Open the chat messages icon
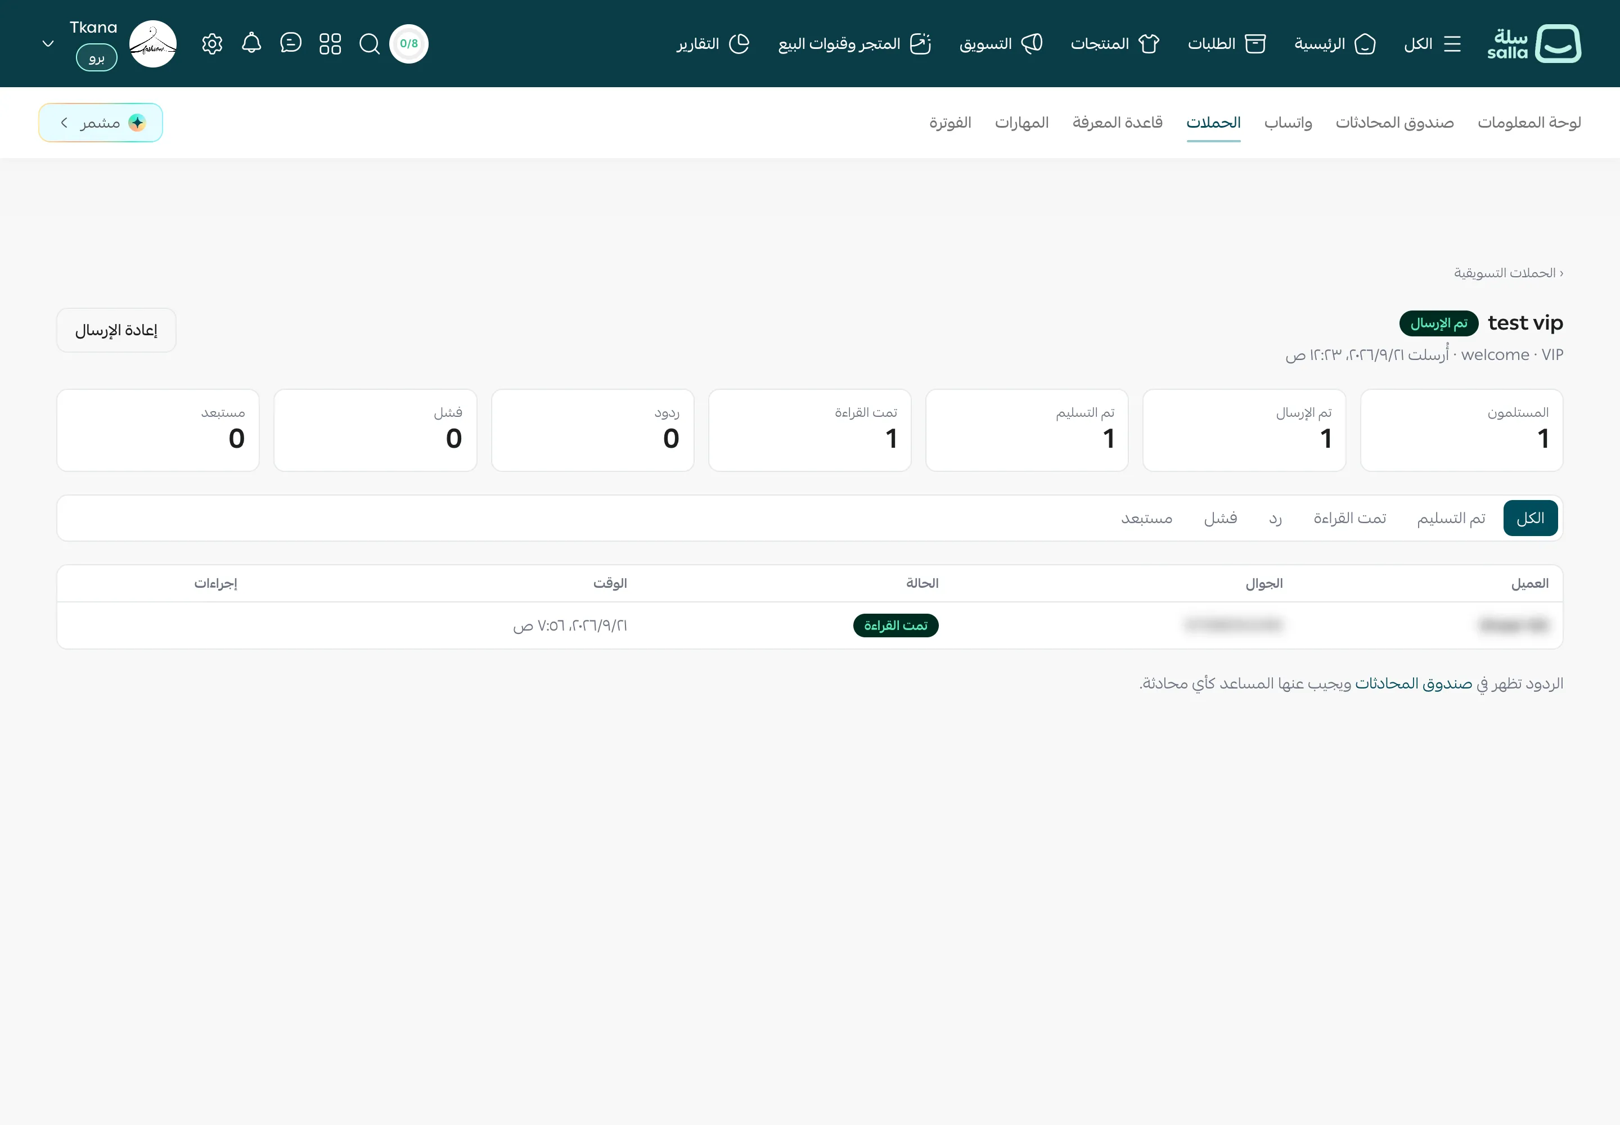Viewport: 1620px width, 1125px height. [x=290, y=44]
